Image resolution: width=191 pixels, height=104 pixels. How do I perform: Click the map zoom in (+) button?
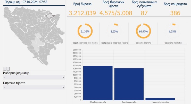5,69
